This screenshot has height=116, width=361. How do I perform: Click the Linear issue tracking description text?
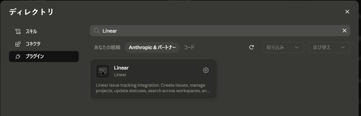click(153, 88)
